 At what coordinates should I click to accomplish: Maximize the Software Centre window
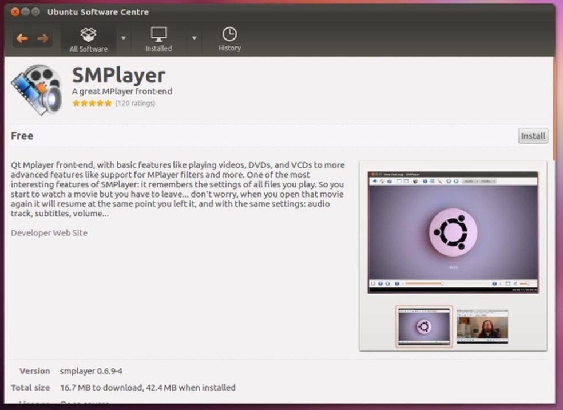point(35,12)
